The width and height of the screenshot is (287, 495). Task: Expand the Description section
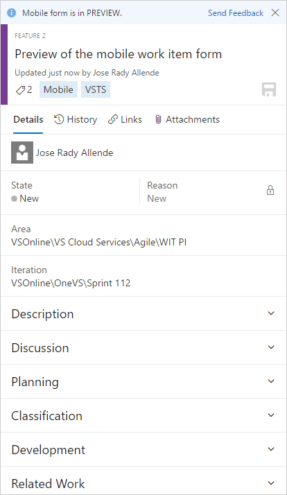tap(143, 314)
